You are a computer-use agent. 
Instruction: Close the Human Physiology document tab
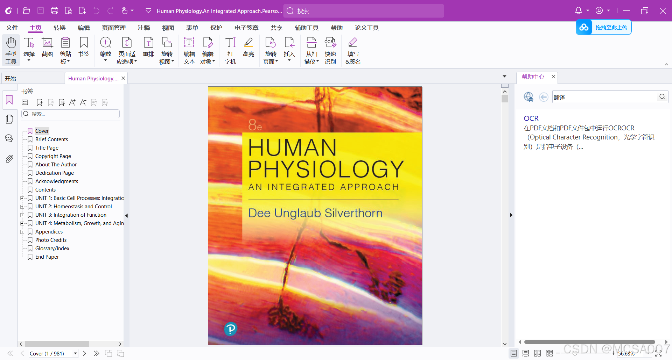coord(123,78)
